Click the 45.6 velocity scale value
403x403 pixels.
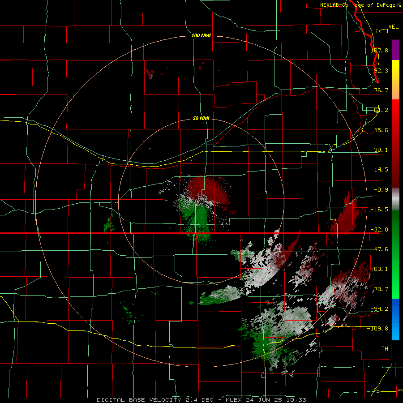coord(381,130)
